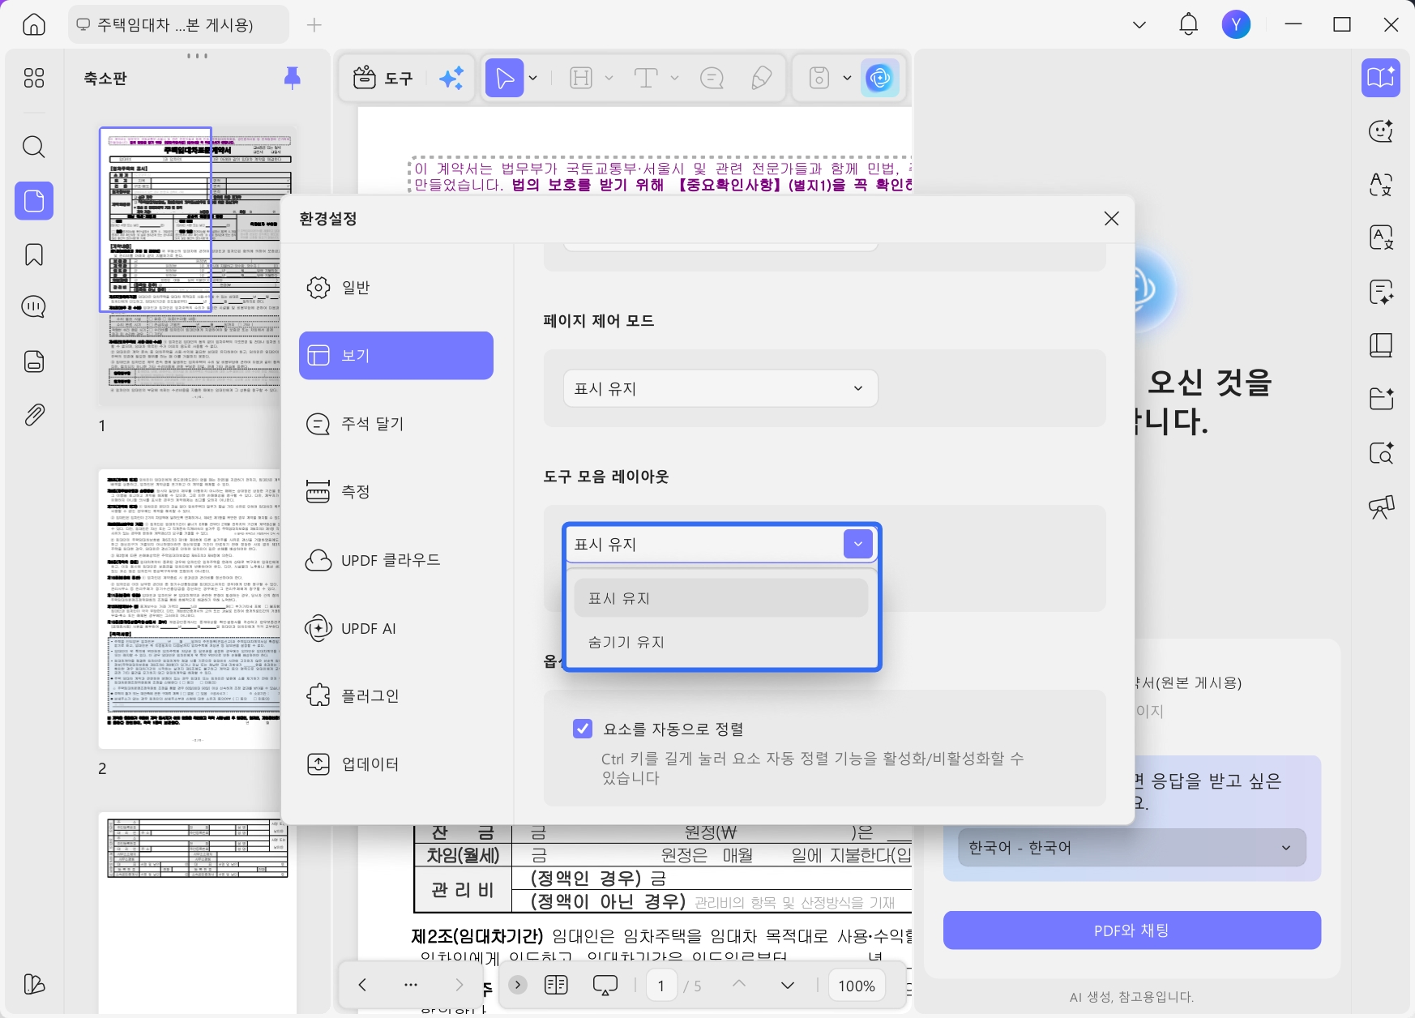Image resolution: width=1415 pixels, height=1018 pixels.
Task: Toggle two-page reading view icon
Action: pos(556,985)
